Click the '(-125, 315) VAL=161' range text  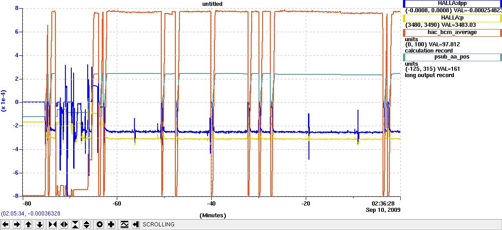432,69
